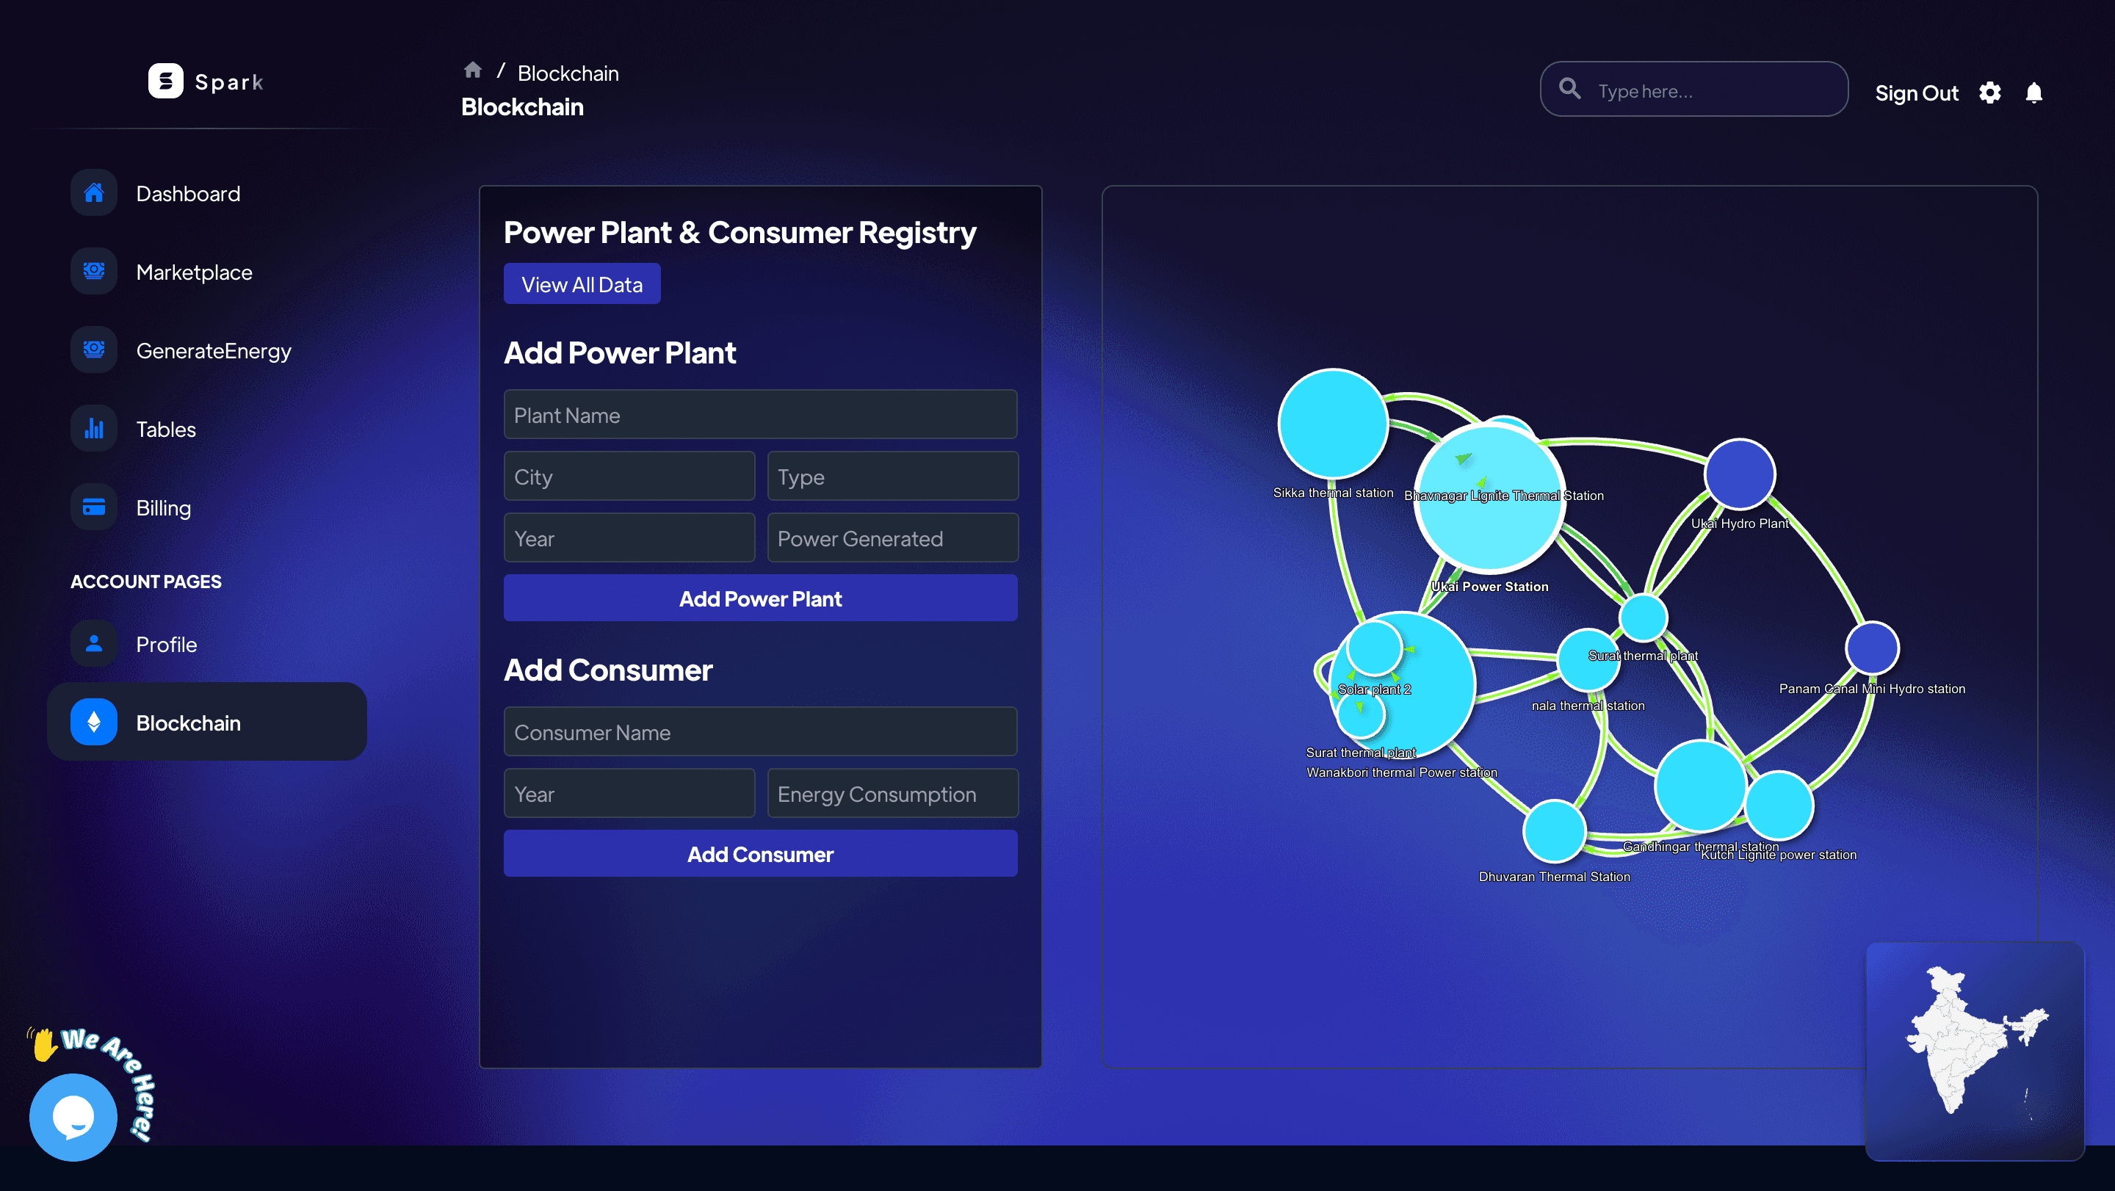Screen dimensions: 2115x1191
Task: Open the GenerateEnergy sidebar item
Action: point(214,350)
